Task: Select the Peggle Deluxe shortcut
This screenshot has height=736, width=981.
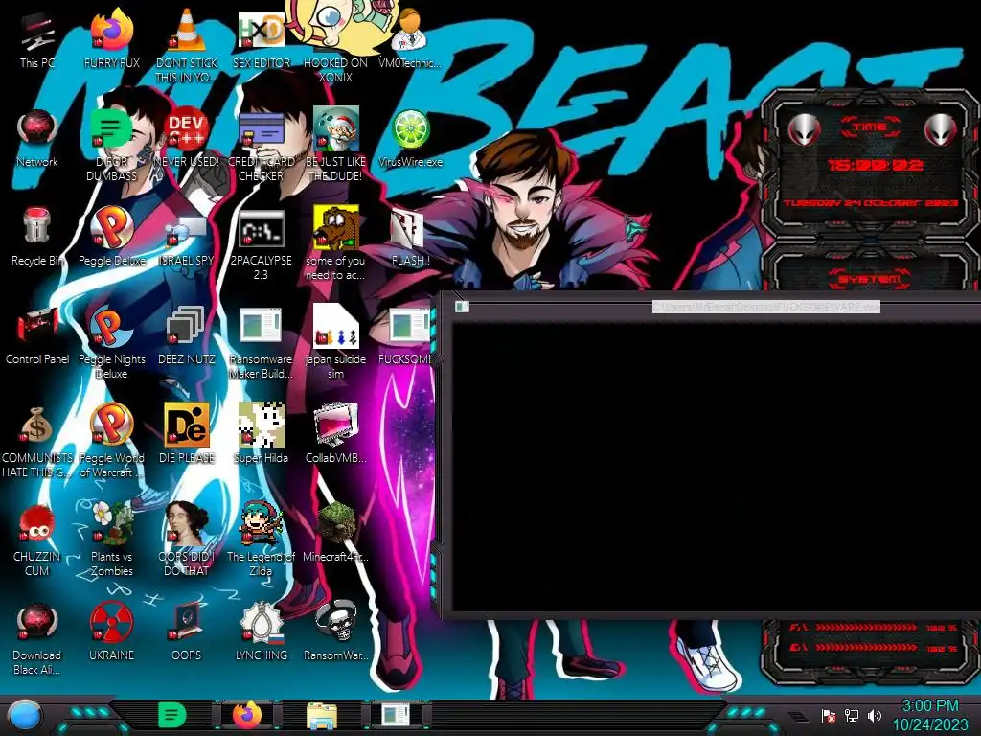Action: (x=111, y=238)
